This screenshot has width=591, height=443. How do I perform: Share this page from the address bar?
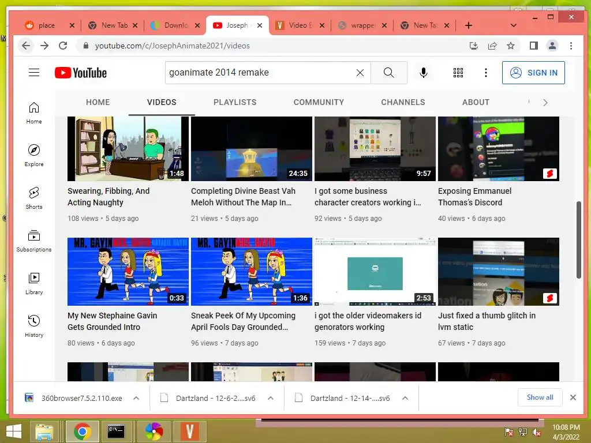point(492,46)
